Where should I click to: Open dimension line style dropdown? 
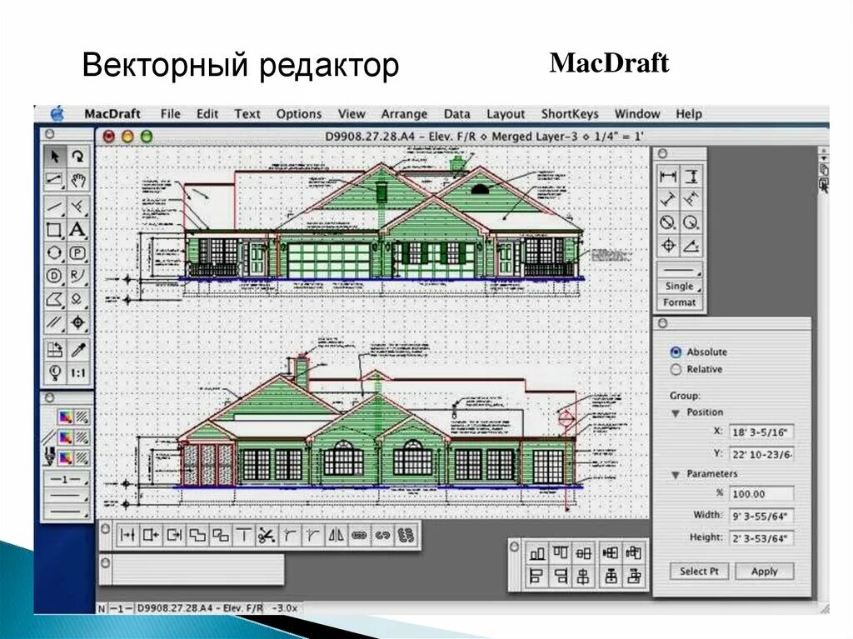(680, 270)
